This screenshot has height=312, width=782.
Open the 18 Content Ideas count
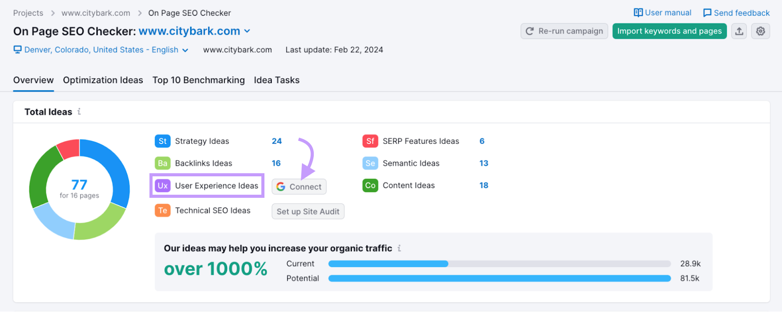(484, 186)
